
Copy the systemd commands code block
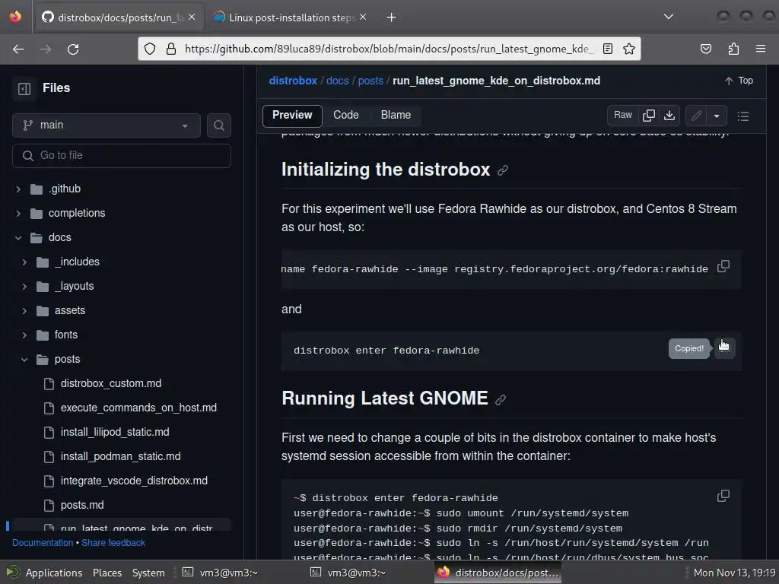(x=723, y=495)
